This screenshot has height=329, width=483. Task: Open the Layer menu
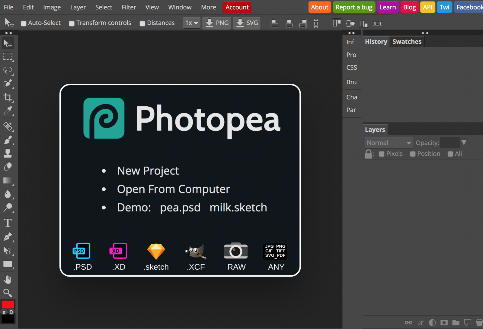78,7
